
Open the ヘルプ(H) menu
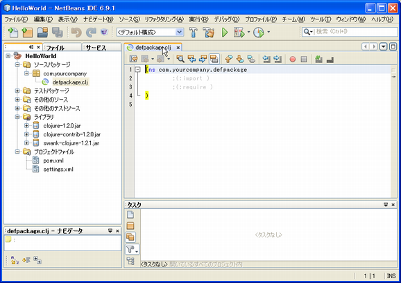coord(382,19)
